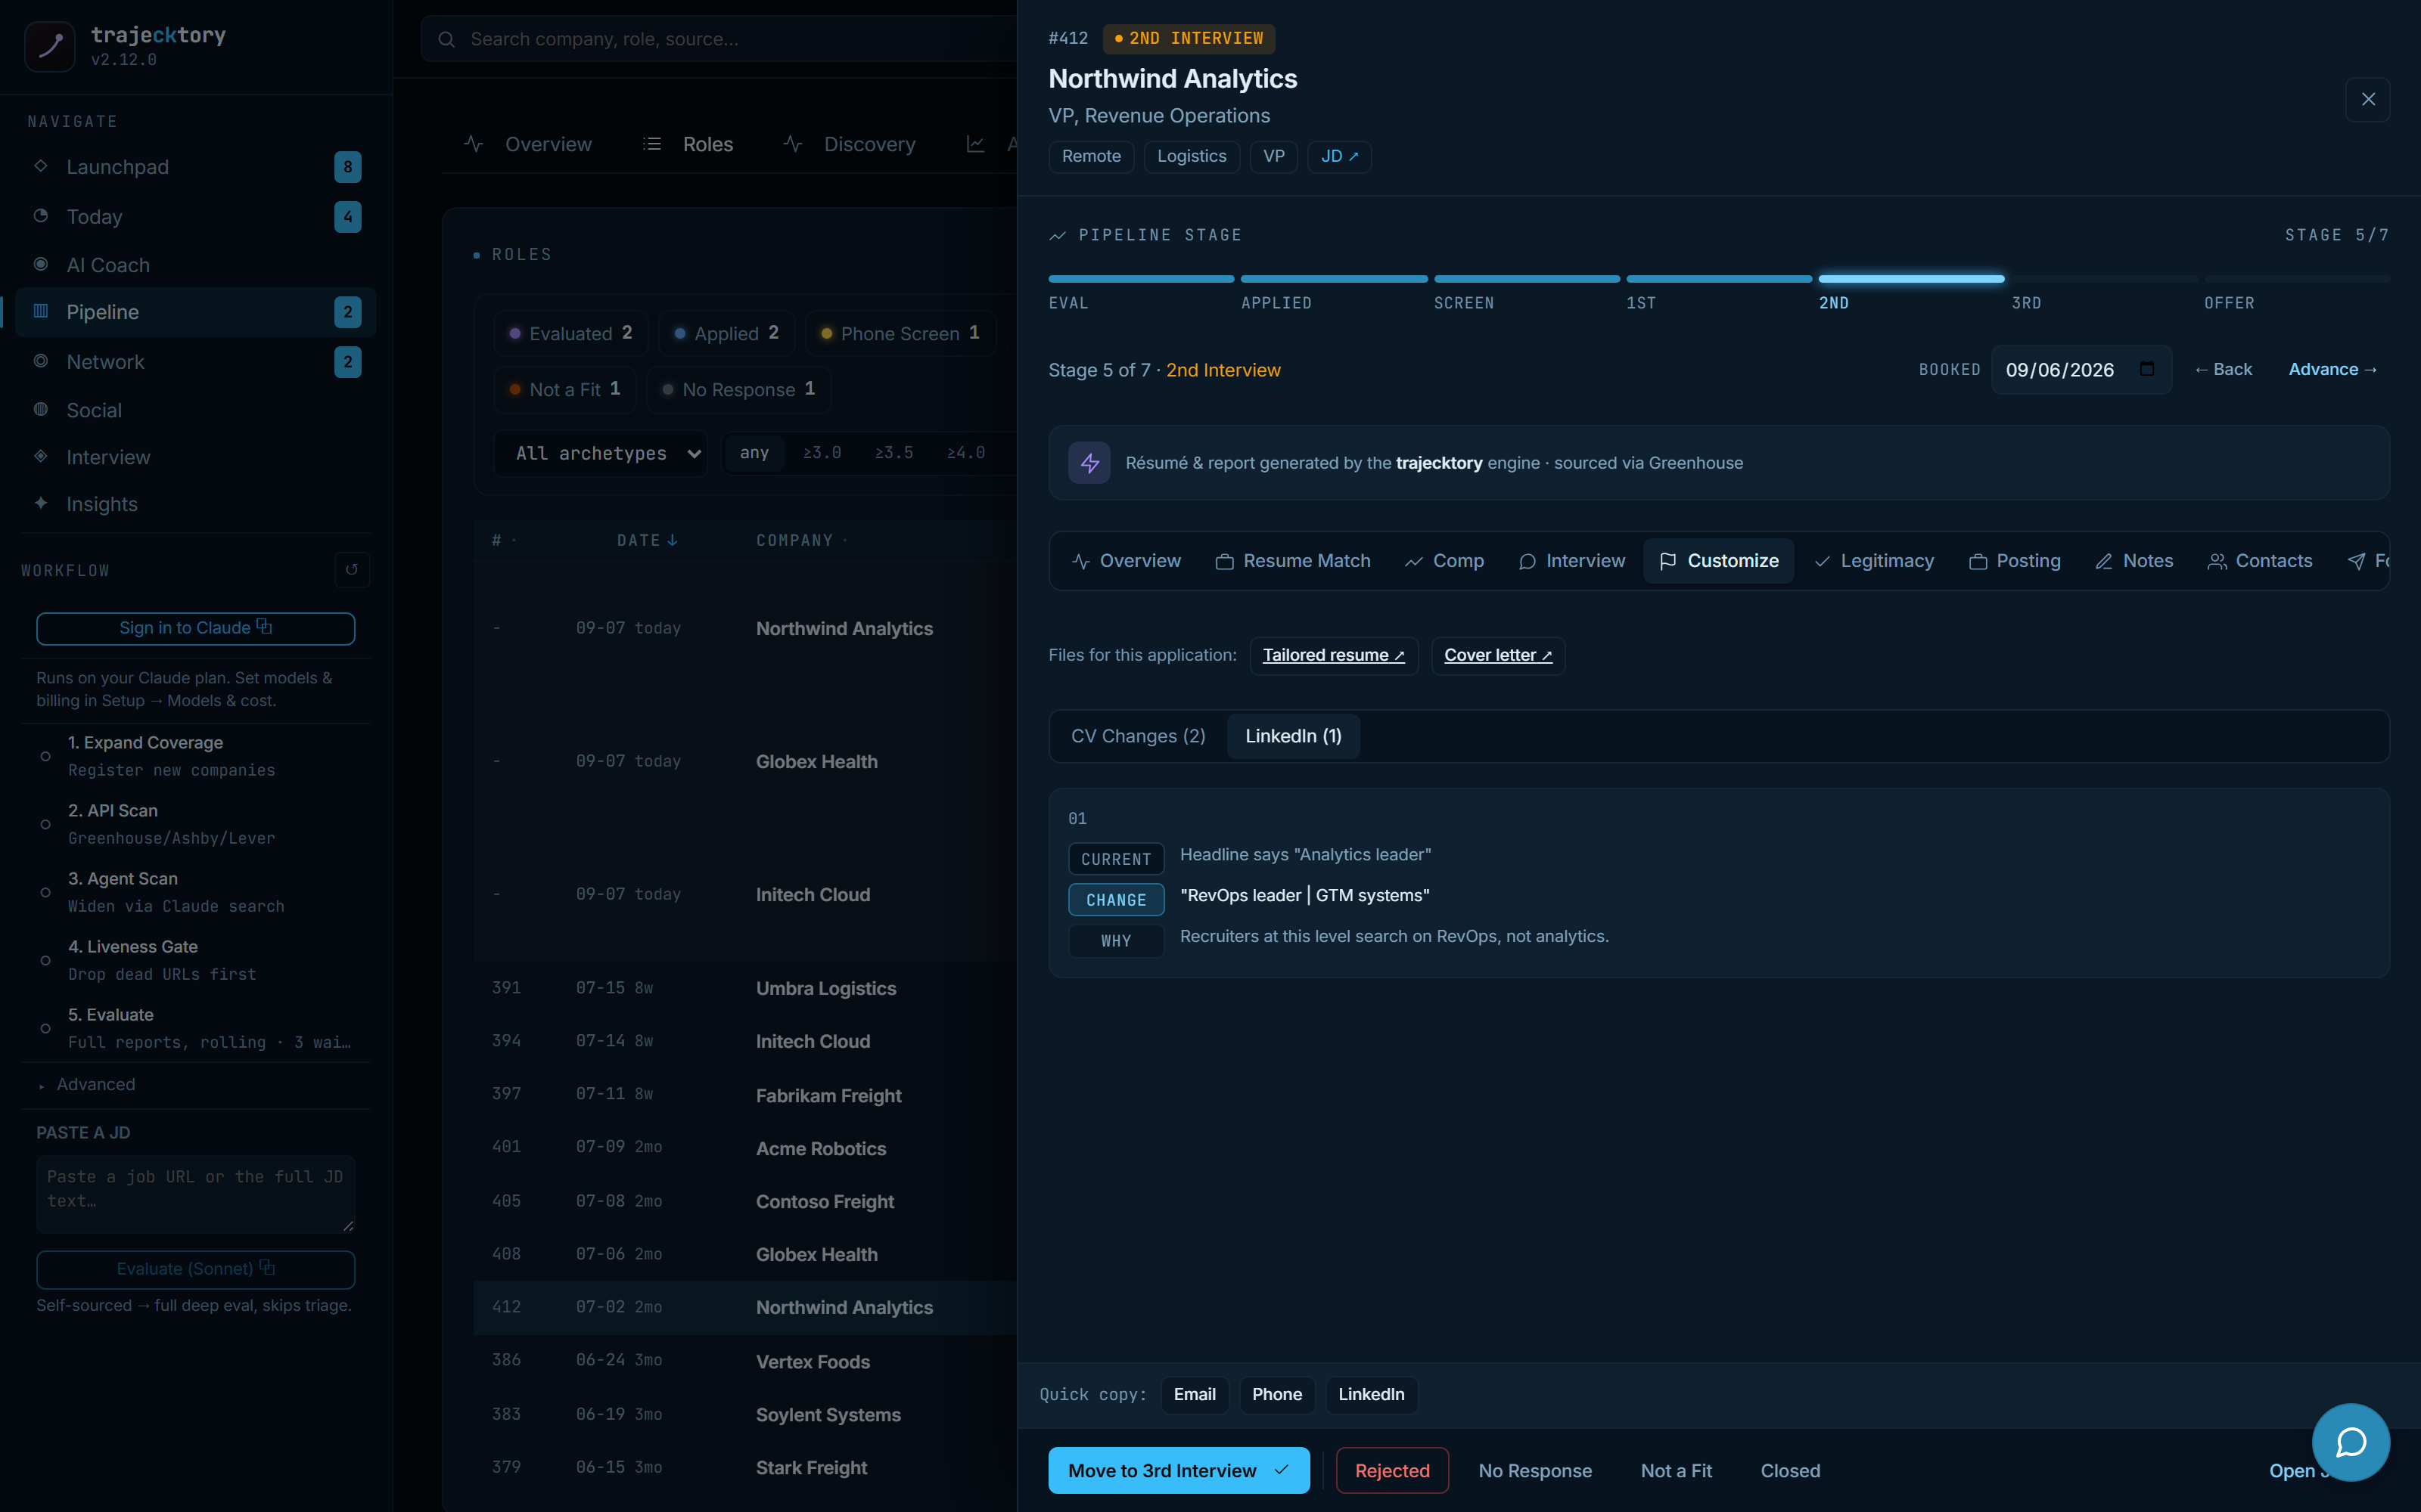This screenshot has width=2421, height=1512.
Task: Toggle the Applied 2 status filter
Action: pos(726,333)
